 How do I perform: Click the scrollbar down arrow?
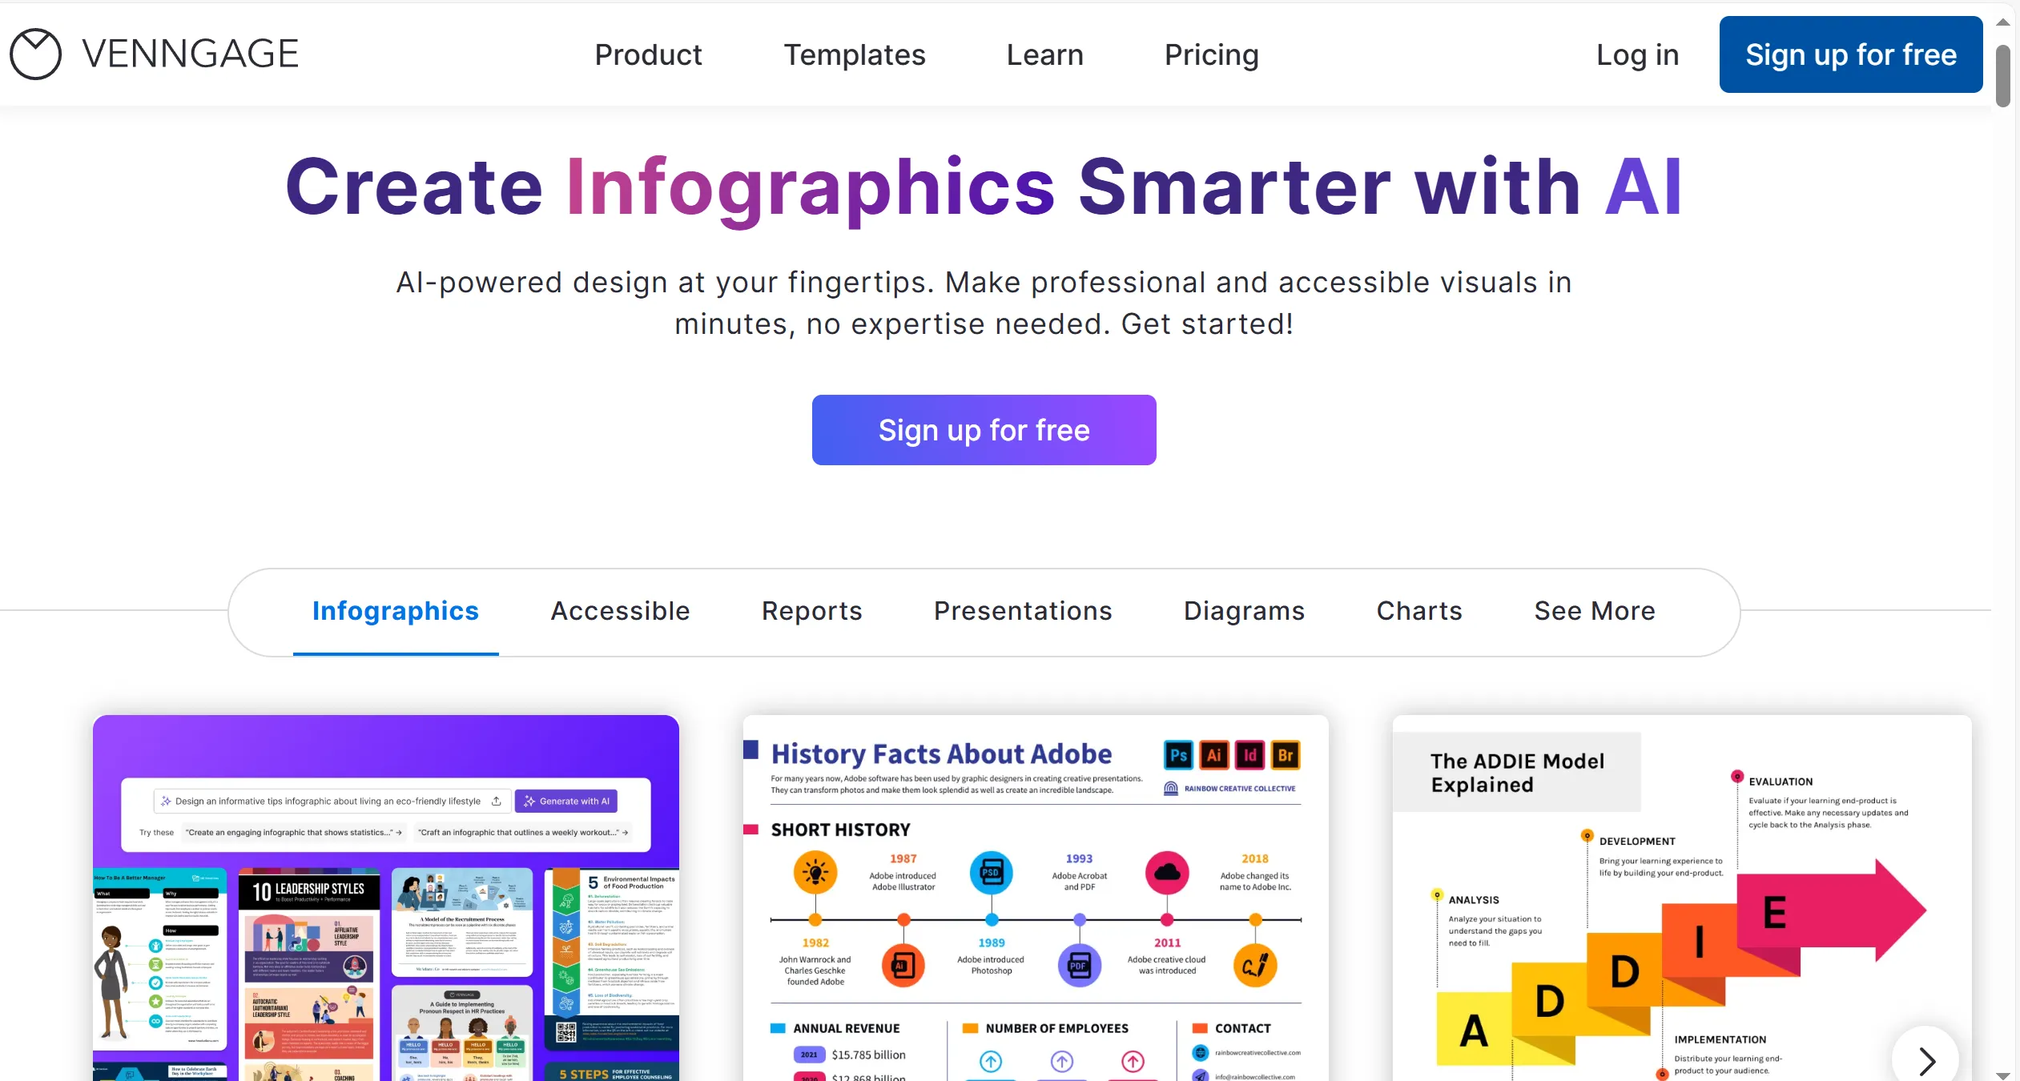2002,1075
